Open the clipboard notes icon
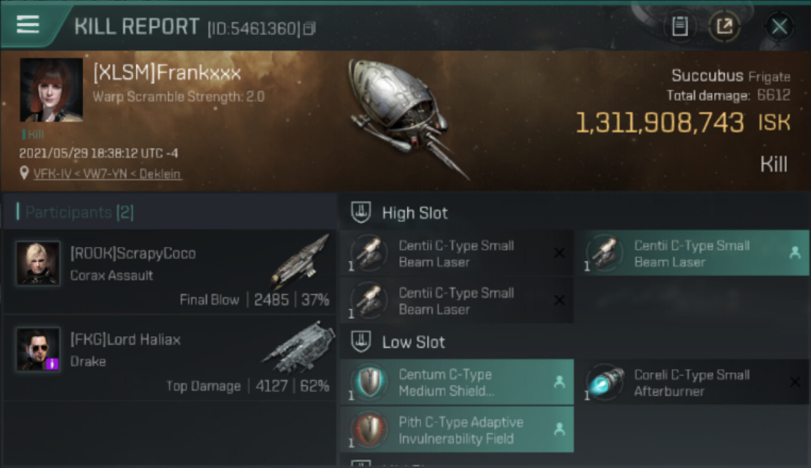 coord(679,27)
